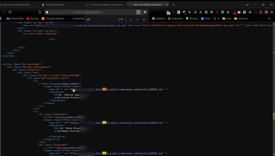Open the cookie editor extension icon
275x156 pixels.
pos(195,12)
